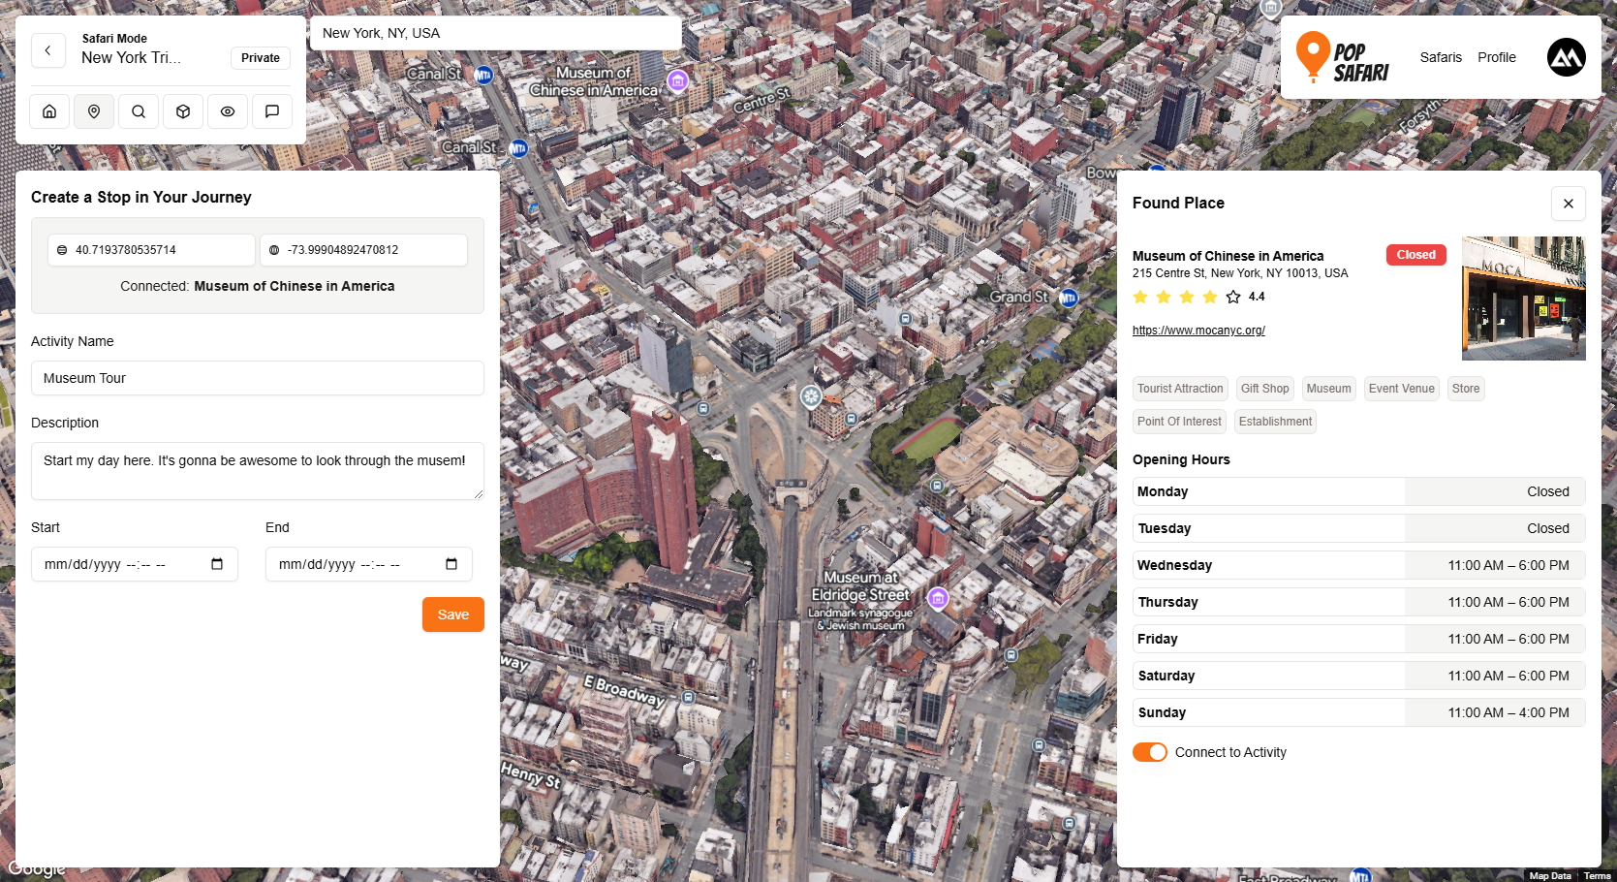Open the Home view icon

[x=48, y=110]
